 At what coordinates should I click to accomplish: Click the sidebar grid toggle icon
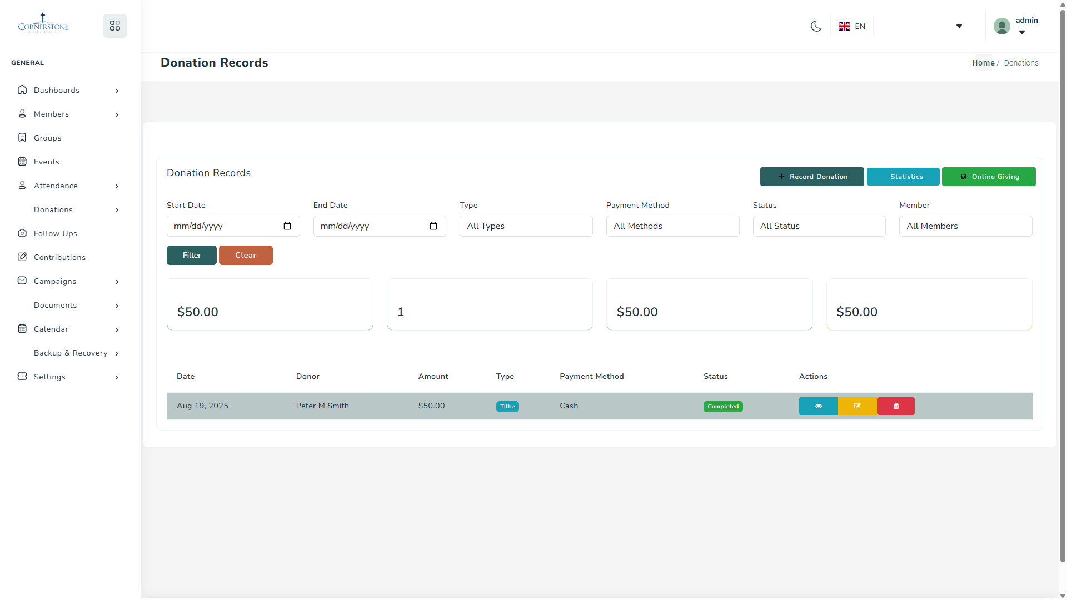coord(115,26)
